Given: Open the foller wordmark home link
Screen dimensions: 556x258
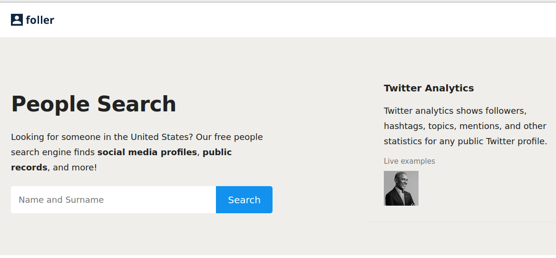Looking at the screenshot, I should coord(40,20).
